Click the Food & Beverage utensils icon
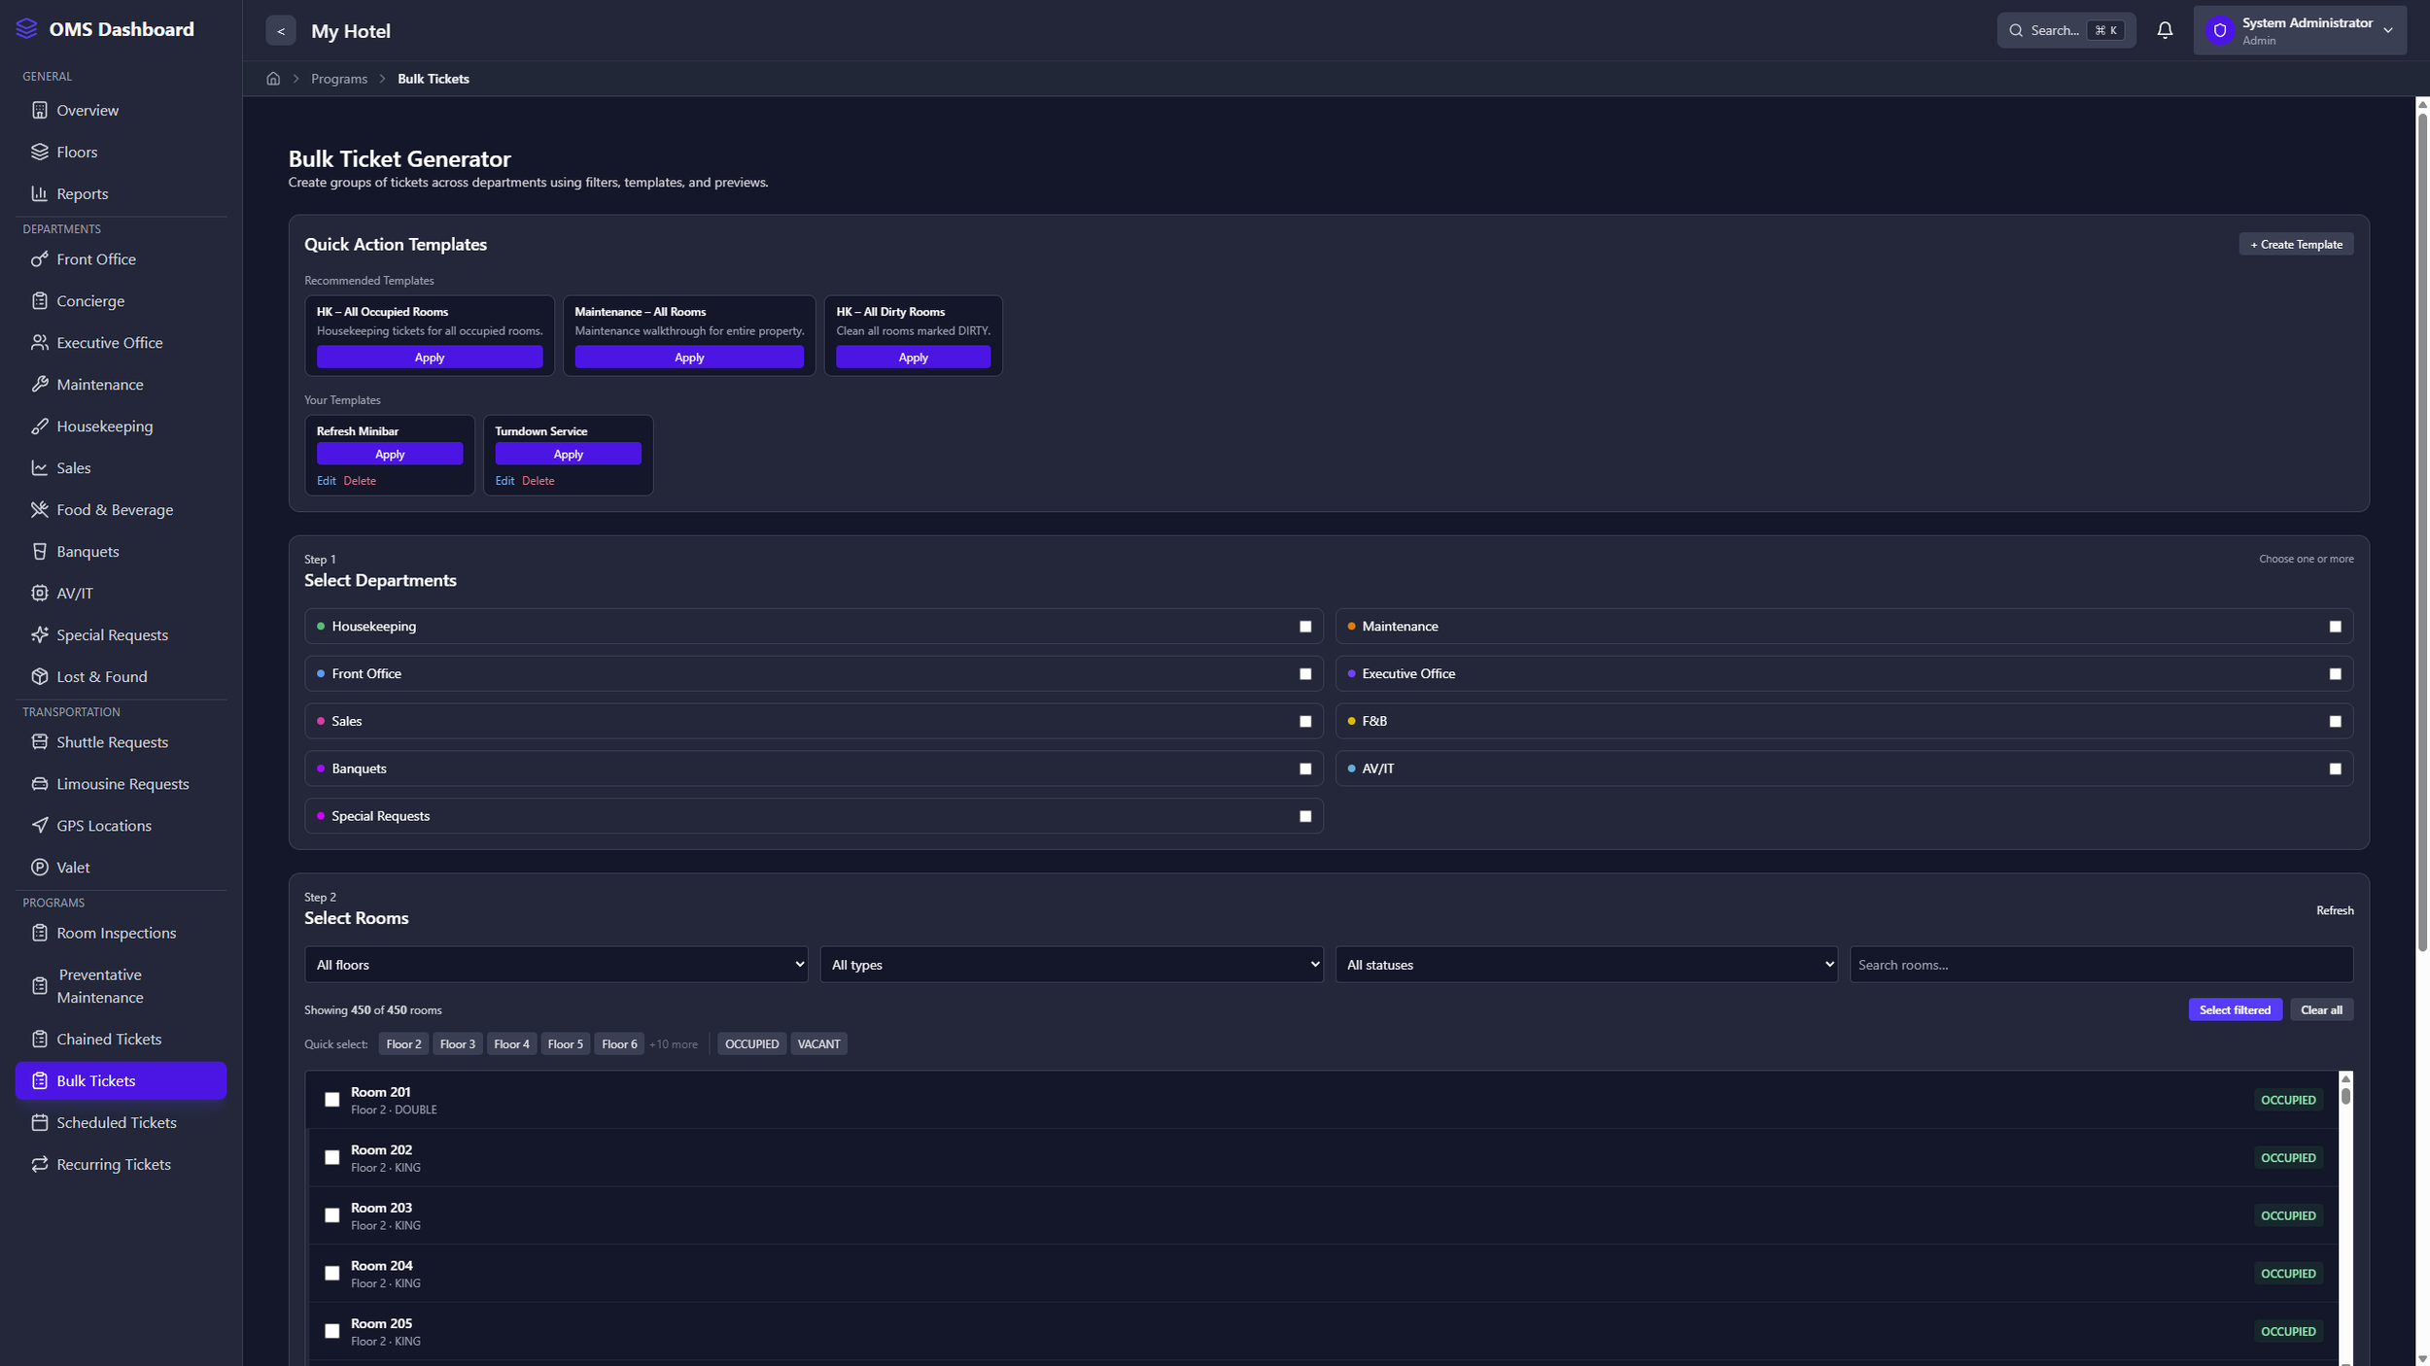This screenshot has width=2430, height=1366. [x=39, y=510]
